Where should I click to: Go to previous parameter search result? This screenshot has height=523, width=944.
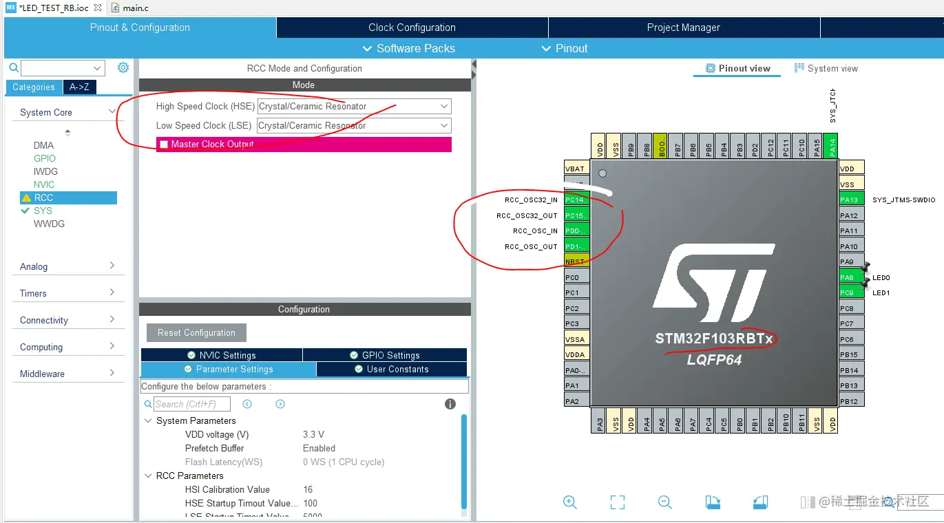pyautogui.click(x=247, y=404)
